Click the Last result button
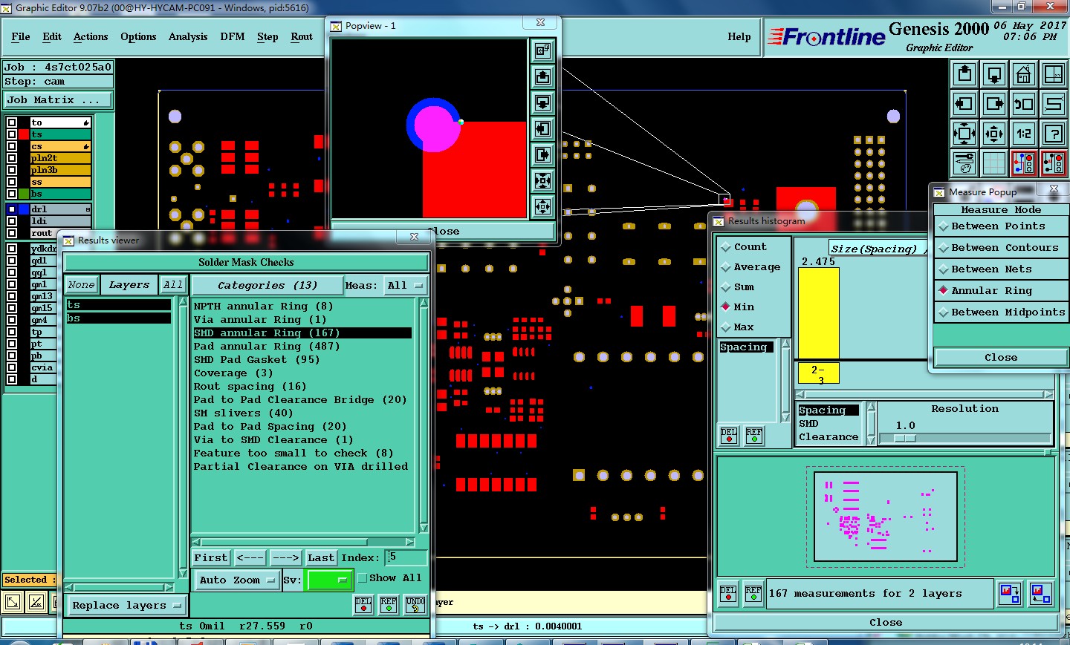This screenshot has width=1070, height=645. [x=321, y=558]
